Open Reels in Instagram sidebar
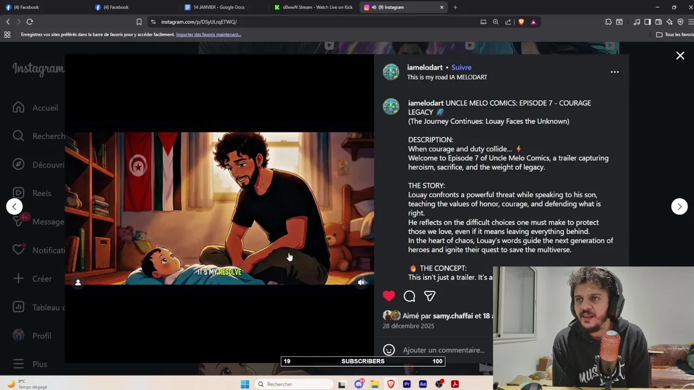The width and height of the screenshot is (694, 390). [32, 193]
